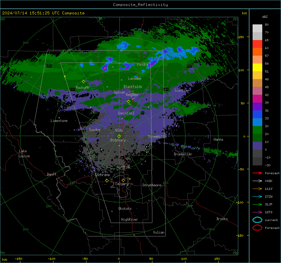The height and width of the screenshot is (263, 281).
Task: Click the magenta swatch in the dBZ scale
Action: point(257,99)
